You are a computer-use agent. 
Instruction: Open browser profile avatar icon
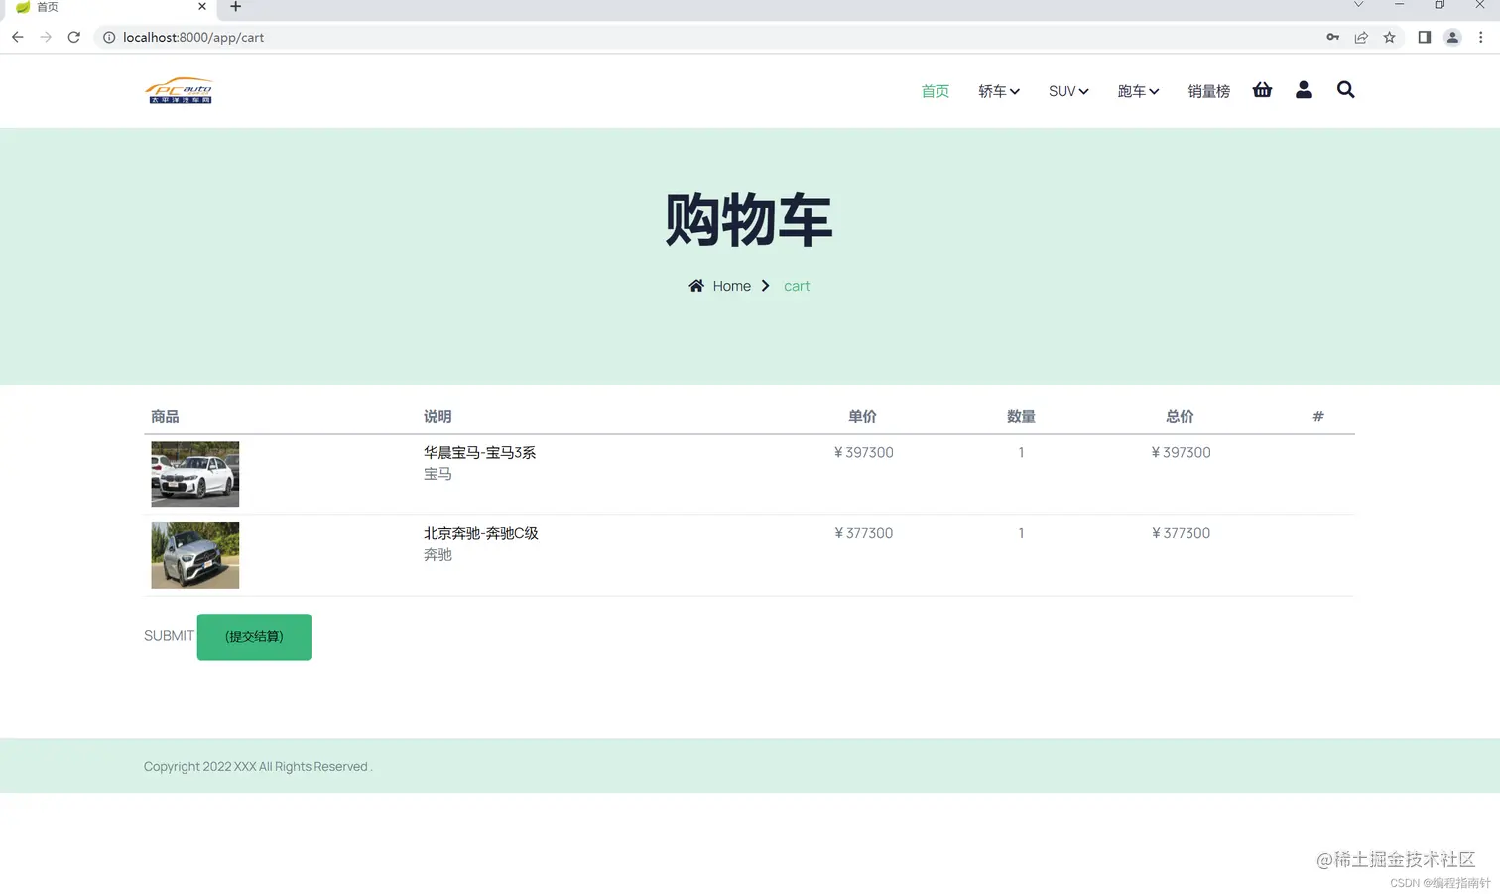click(1452, 37)
